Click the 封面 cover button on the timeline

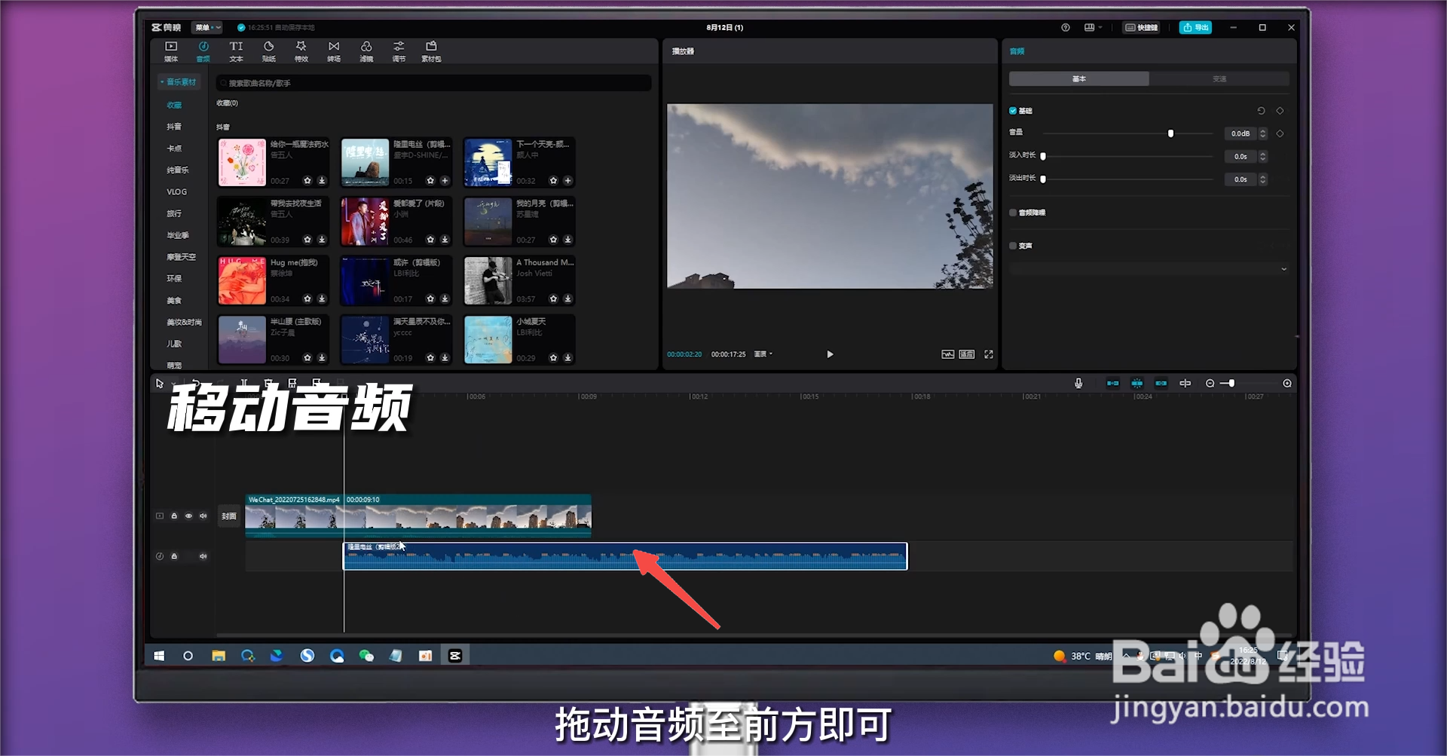228,516
